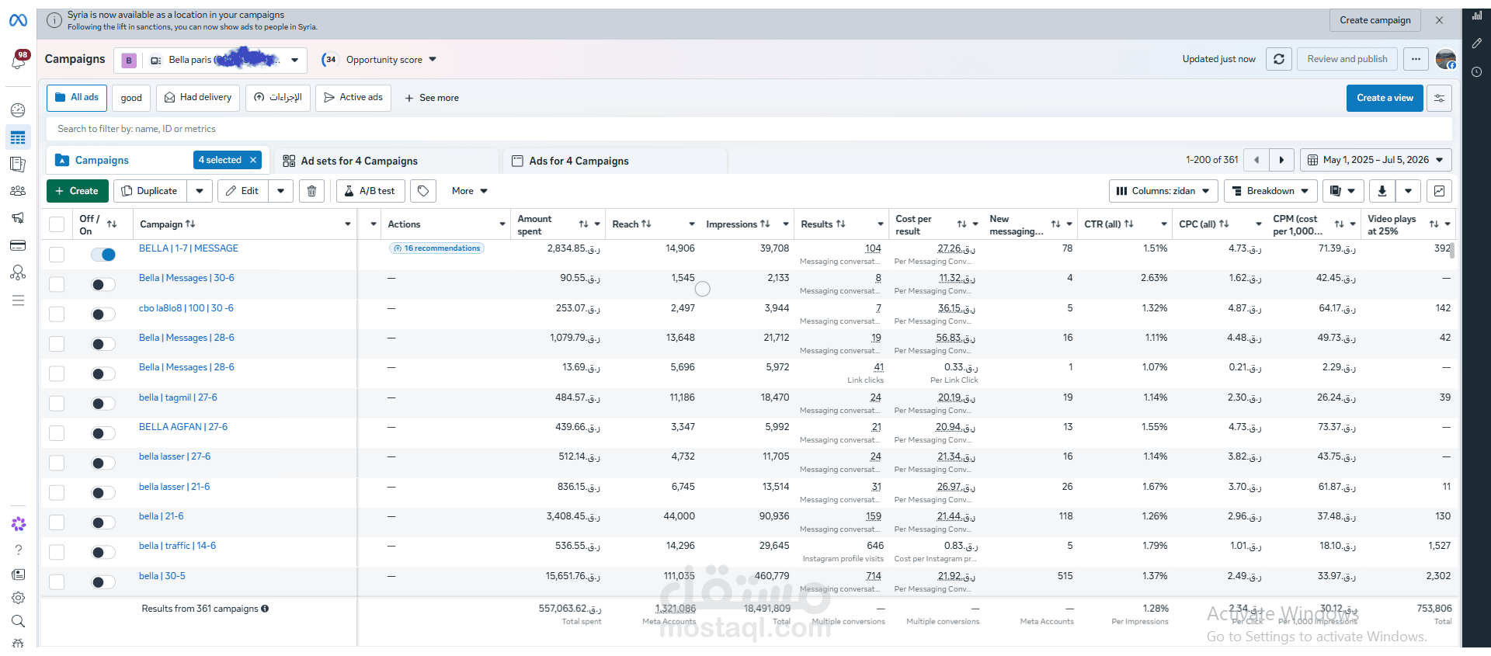Open notifications bell with 98 badge
1491x656 pixels.
pos(18,61)
